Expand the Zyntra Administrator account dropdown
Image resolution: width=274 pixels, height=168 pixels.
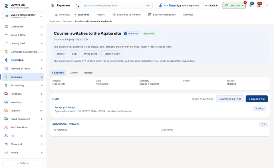[x=23, y=16]
